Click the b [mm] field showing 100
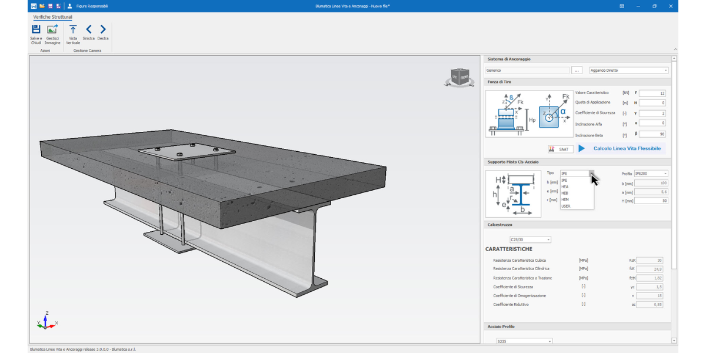 (651, 183)
